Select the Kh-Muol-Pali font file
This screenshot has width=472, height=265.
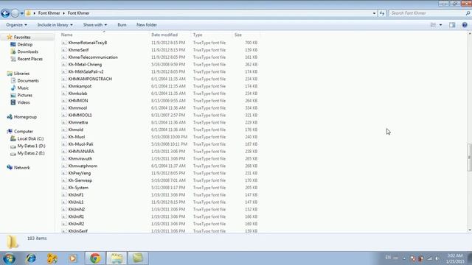point(80,144)
